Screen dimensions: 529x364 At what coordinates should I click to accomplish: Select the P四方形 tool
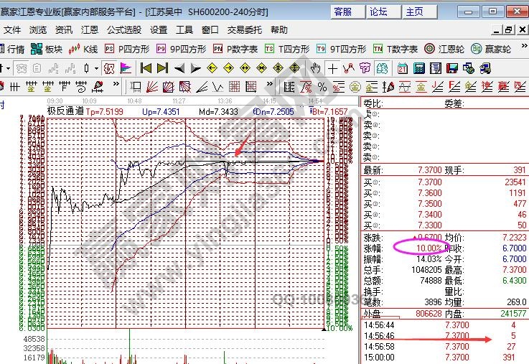click(x=127, y=49)
